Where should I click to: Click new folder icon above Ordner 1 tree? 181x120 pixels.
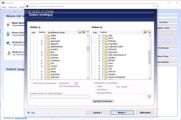coord(79,32)
